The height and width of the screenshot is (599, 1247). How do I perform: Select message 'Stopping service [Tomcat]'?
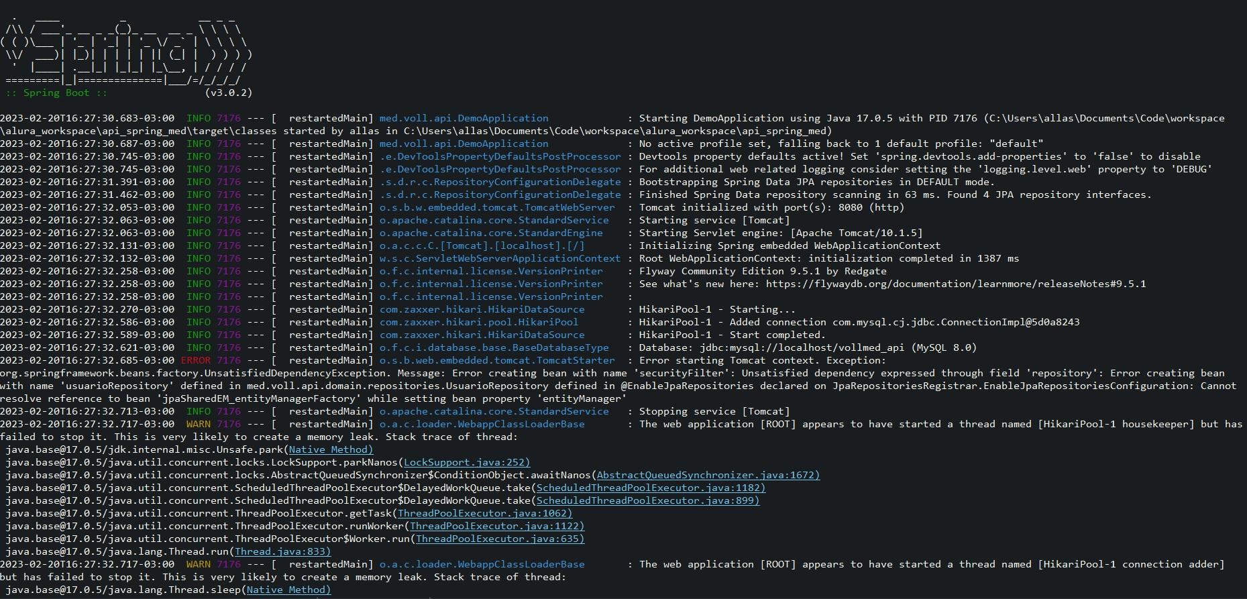[x=714, y=411]
